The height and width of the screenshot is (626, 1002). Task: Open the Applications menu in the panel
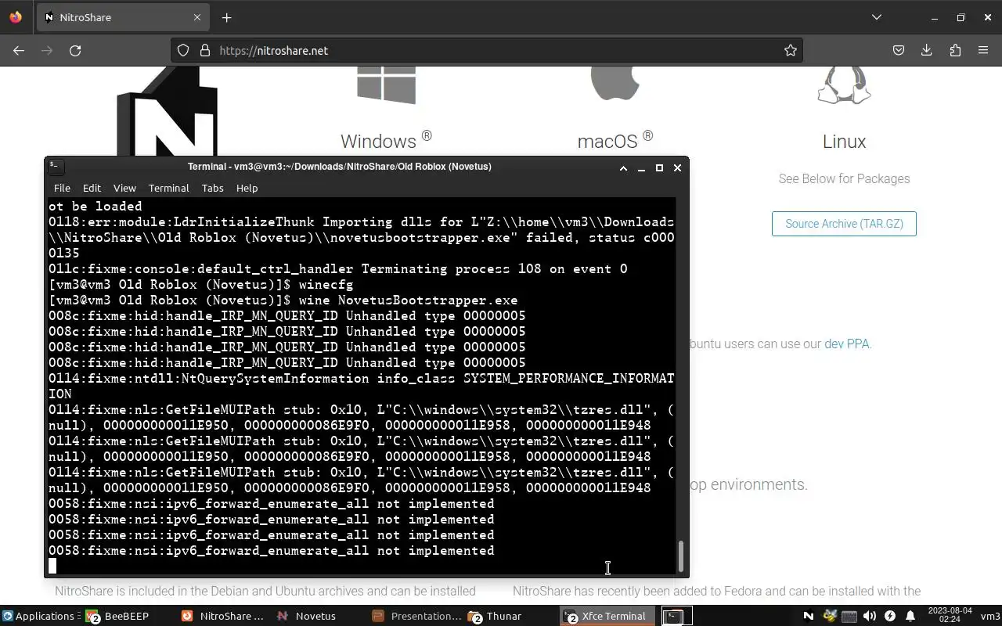click(x=38, y=616)
